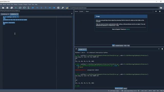164x92 pixels.
Task: Click the 'unexpected indent' error message
Action: [93, 70]
